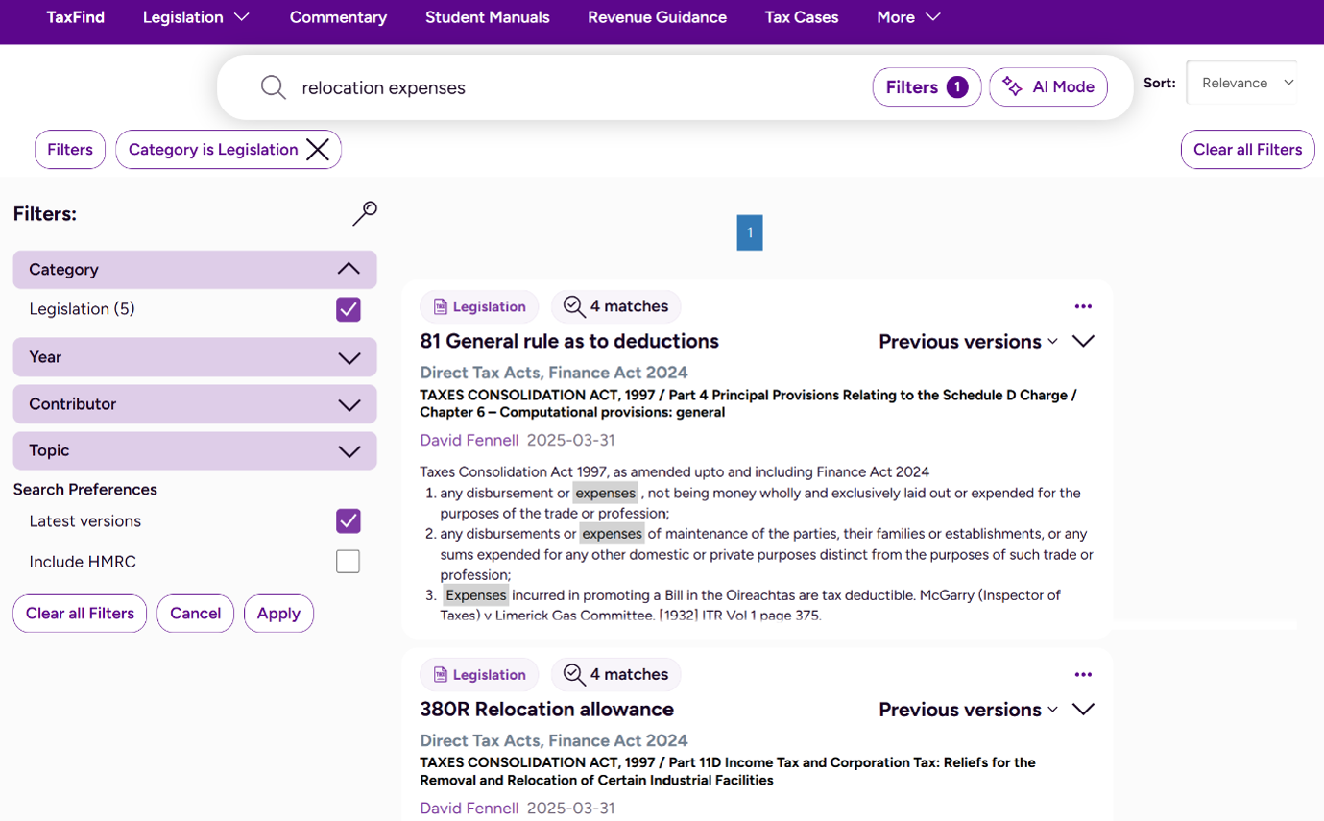
Task: Click Legislation tag on 380R Relocation allowance result
Action: coord(479,674)
